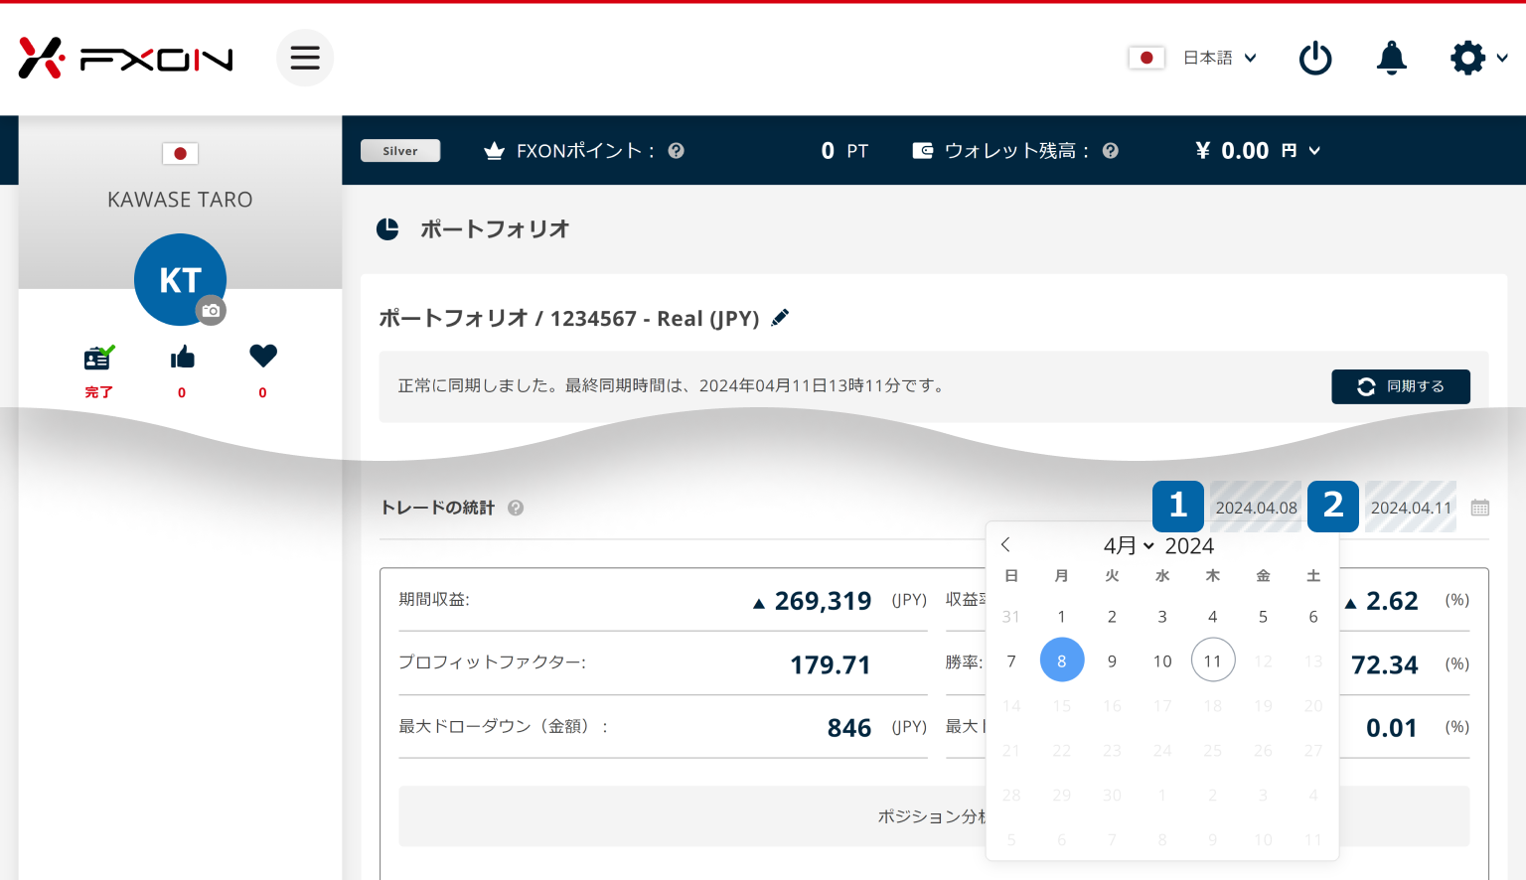Click the 72.34 percent value
1526x880 pixels.
click(x=1385, y=664)
